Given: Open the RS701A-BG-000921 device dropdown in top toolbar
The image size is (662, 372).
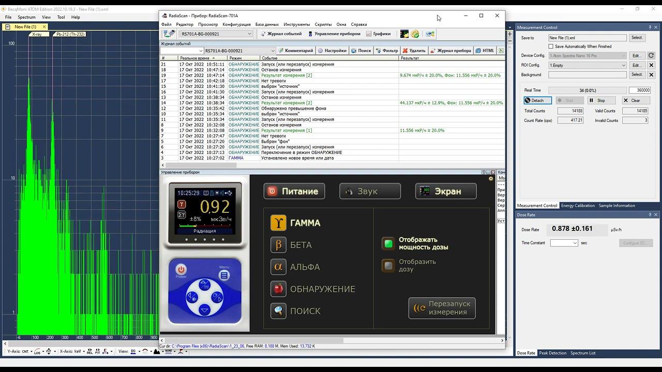Looking at the screenshot, I should tap(216, 34).
